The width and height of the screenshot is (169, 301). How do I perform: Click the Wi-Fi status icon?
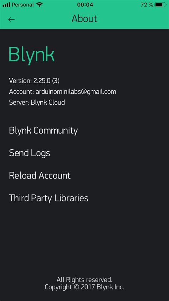point(40,5)
